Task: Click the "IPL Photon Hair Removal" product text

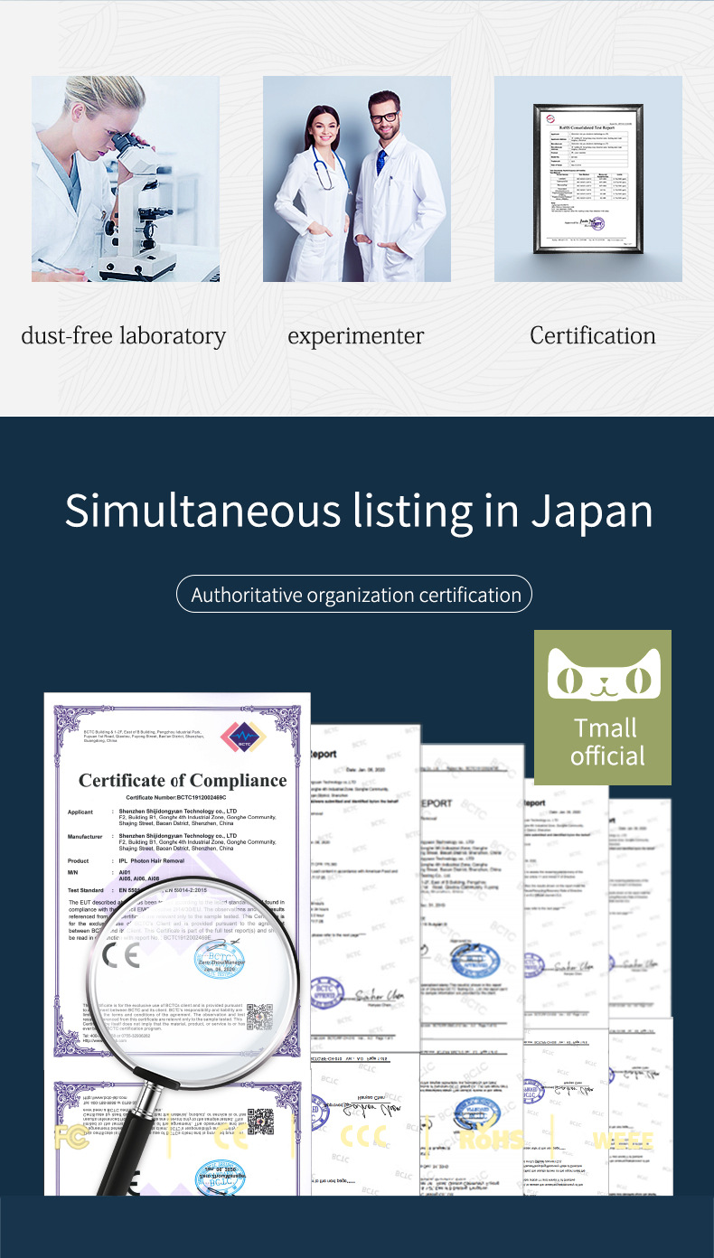Action: tap(152, 861)
